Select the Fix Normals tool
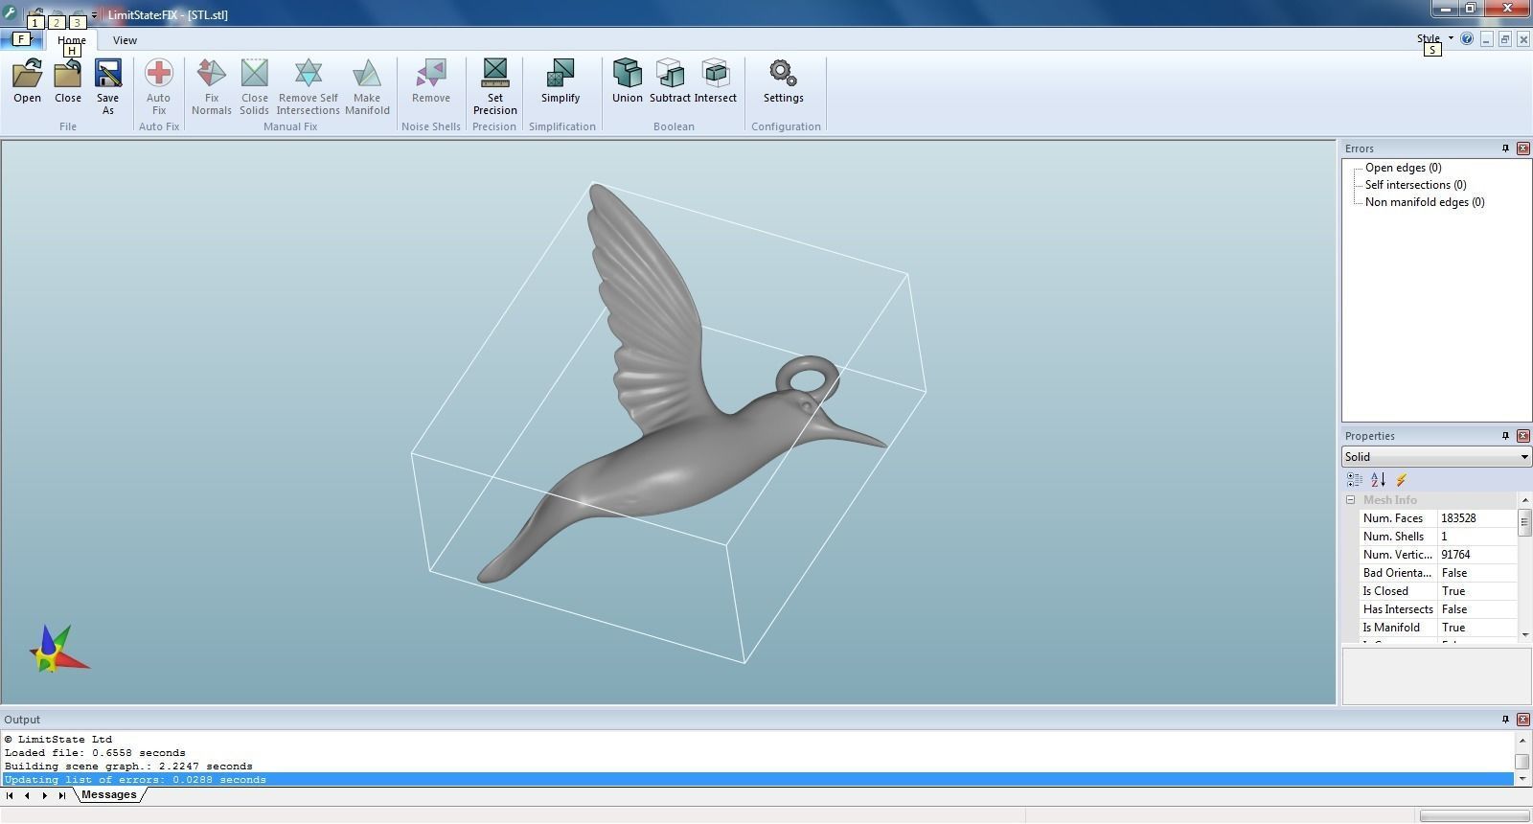 tap(212, 86)
